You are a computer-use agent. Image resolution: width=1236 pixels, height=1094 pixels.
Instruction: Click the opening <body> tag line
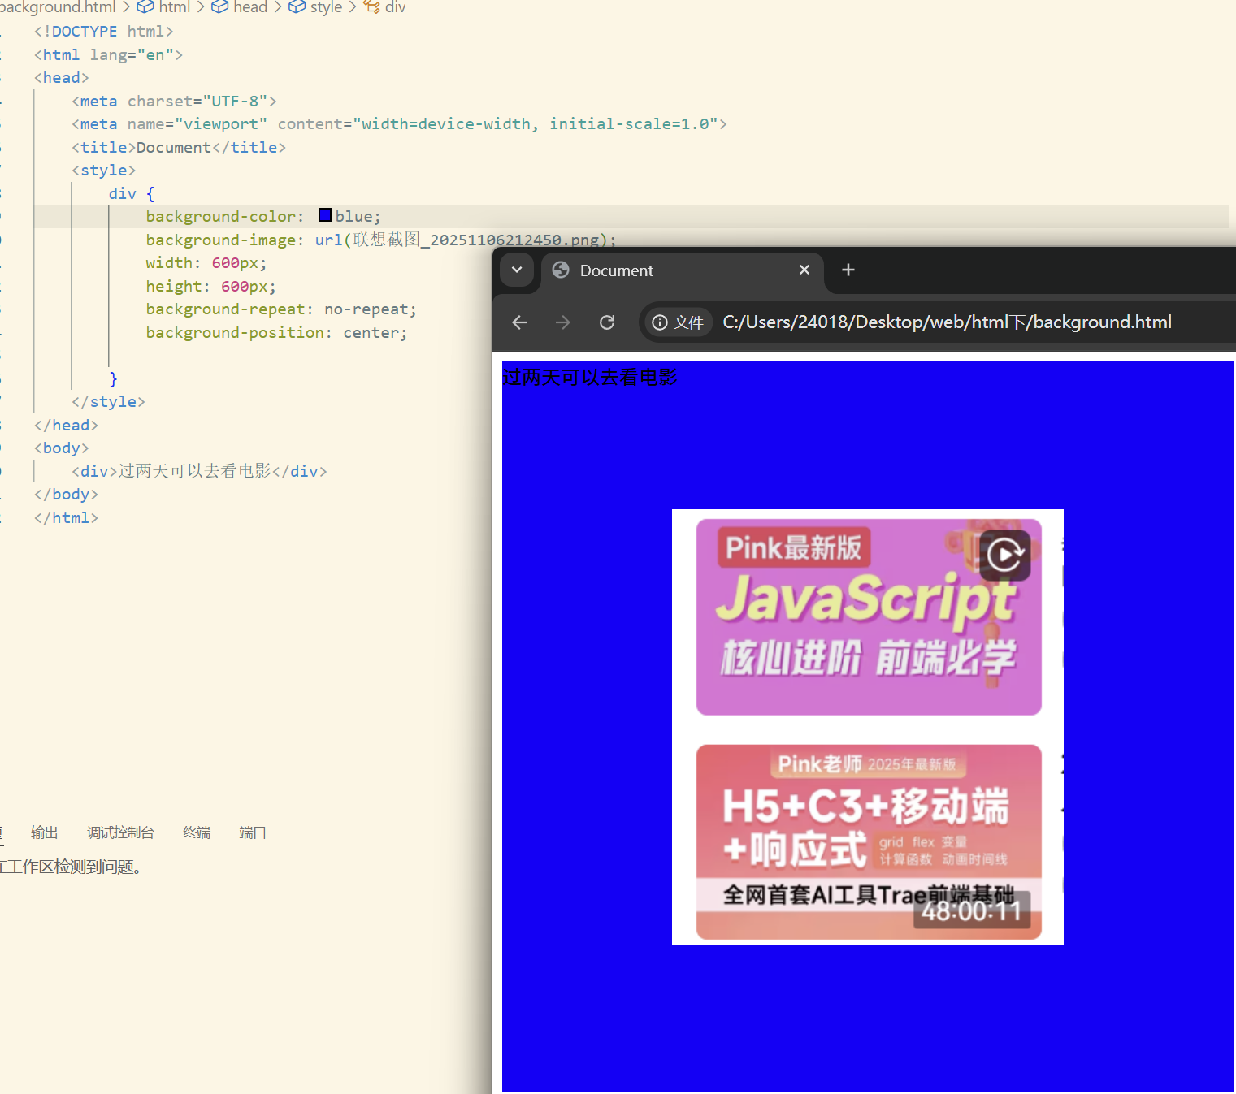[62, 448]
